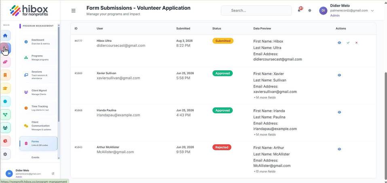Open the graduation cap icon in main sidebar
This screenshot has width=387, height=183.
click(5, 88)
